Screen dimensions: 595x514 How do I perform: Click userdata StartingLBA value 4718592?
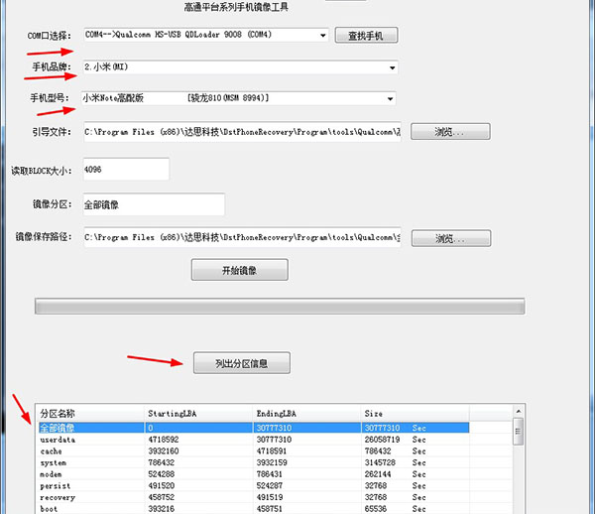[164, 440]
